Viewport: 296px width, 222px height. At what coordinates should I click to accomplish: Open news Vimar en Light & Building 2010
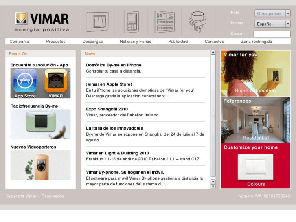117,153
